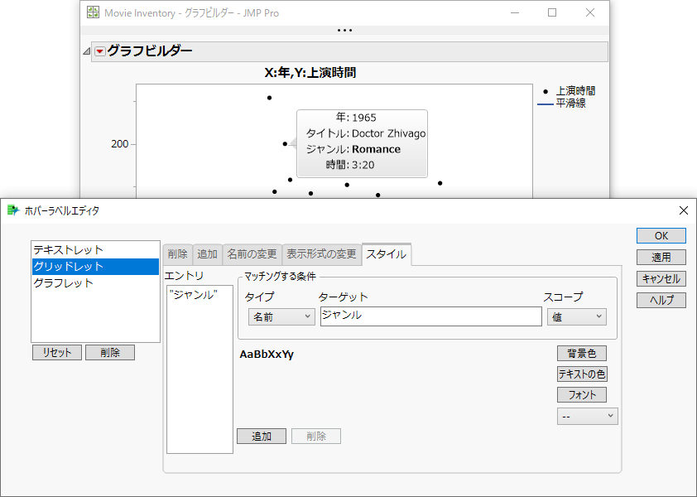The image size is (697, 497).
Task: Click the リセット button
Action: tap(56, 352)
